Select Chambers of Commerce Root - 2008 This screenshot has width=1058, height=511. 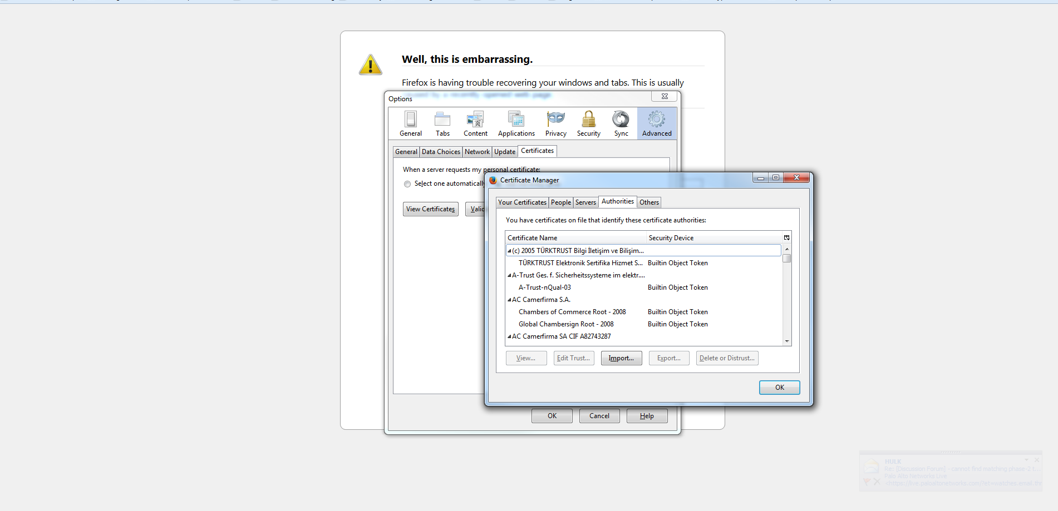(x=644, y=312)
